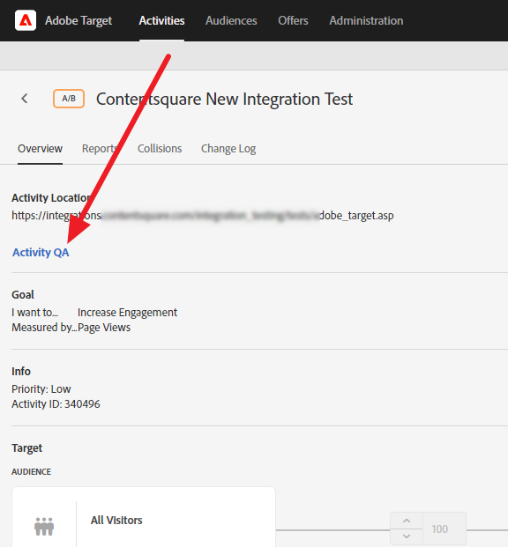The height and width of the screenshot is (547, 508).
Task: Increase traffic percentage with up arrow
Action: [407, 521]
